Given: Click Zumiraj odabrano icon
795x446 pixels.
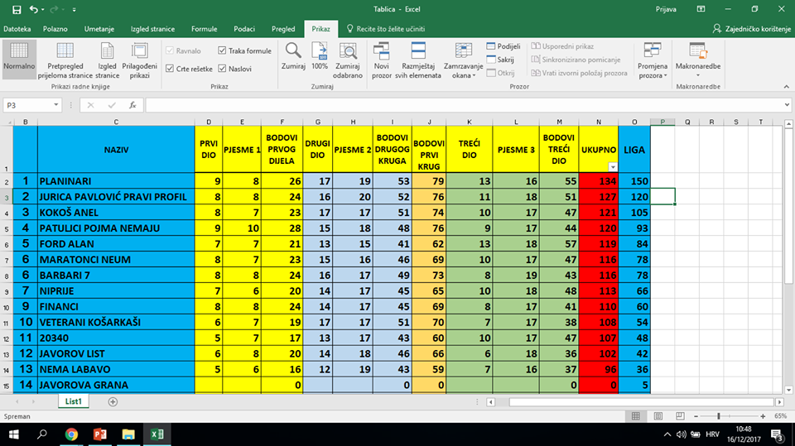Looking at the screenshot, I should tap(348, 53).
